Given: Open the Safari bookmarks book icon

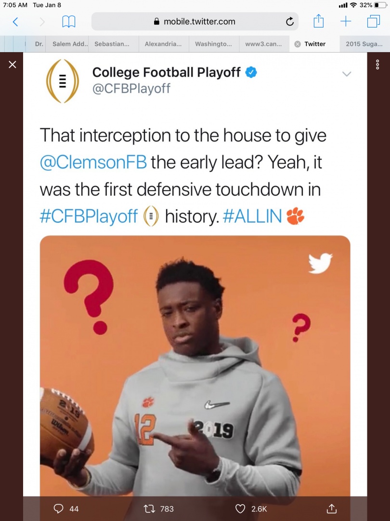Looking at the screenshot, I should [x=69, y=22].
